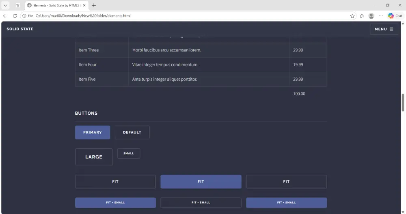Open a new browser tab
Viewport: 406px width, 214px height.
[94, 5]
